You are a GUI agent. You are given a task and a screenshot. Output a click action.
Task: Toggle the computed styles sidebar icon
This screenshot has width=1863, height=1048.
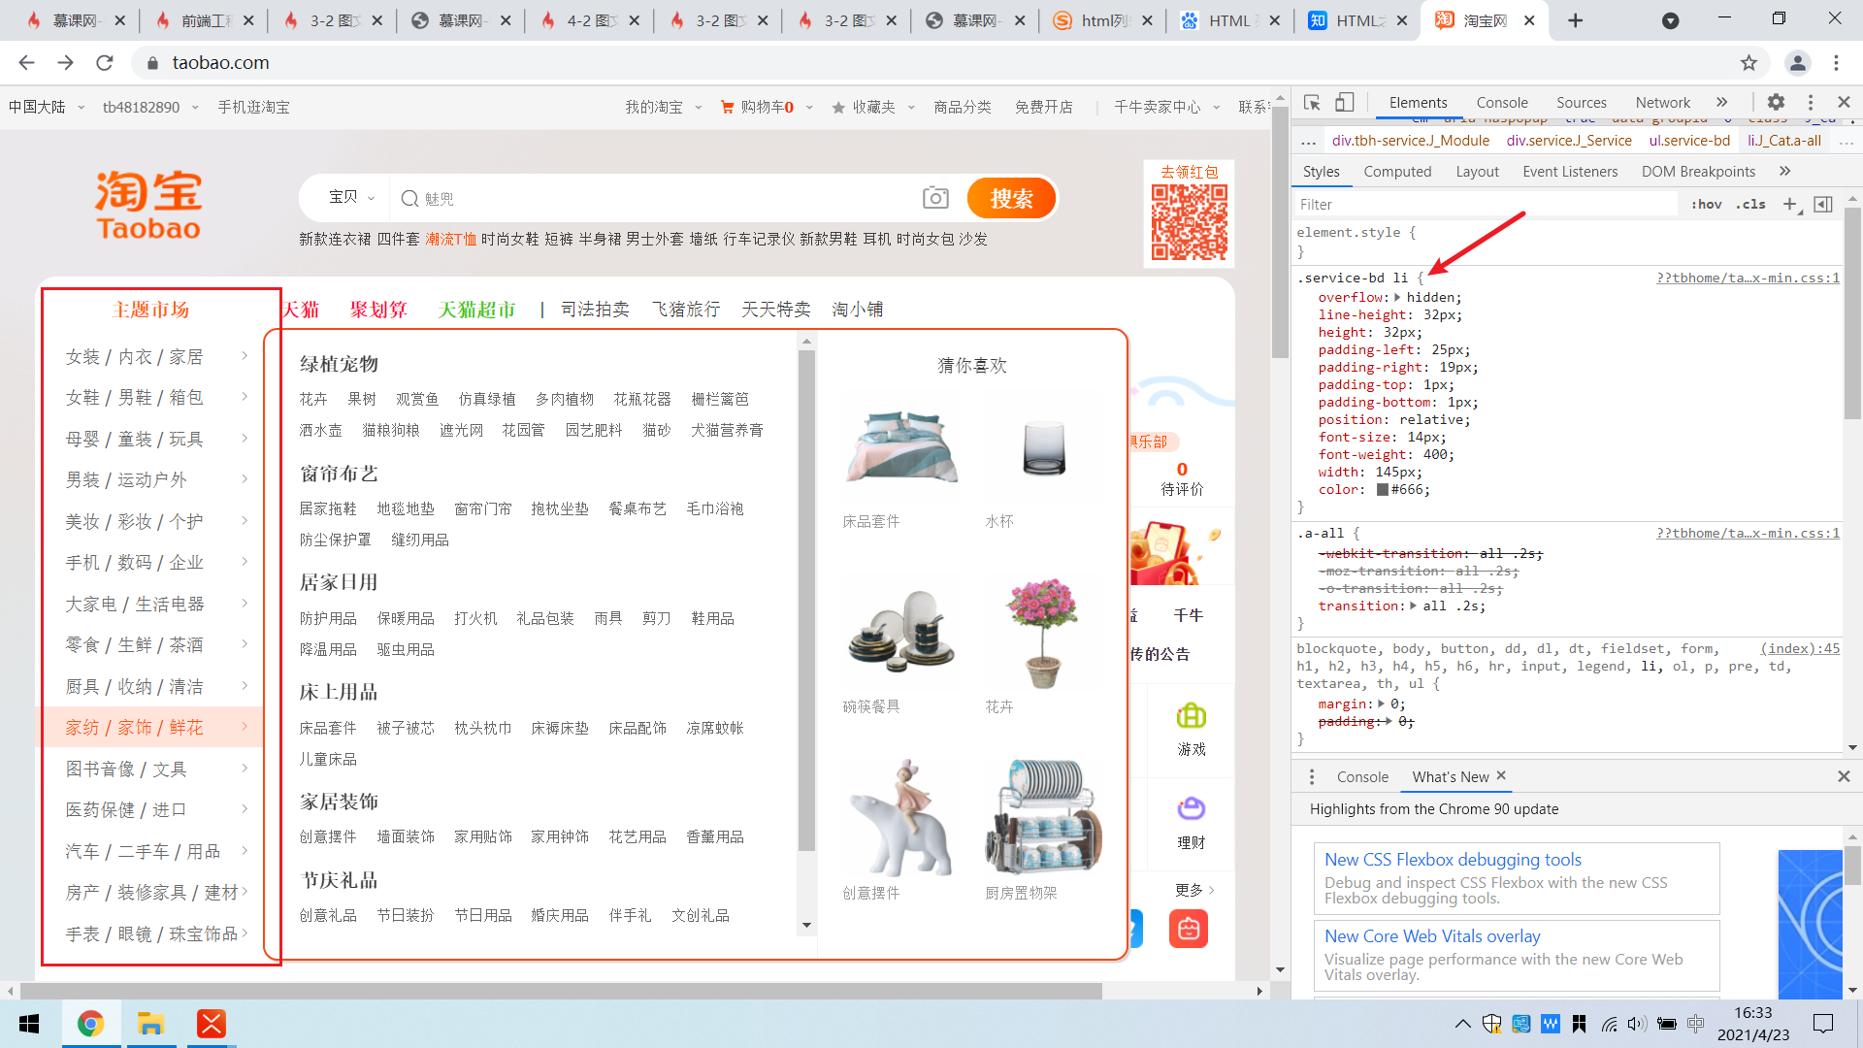click(x=1823, y=204)
